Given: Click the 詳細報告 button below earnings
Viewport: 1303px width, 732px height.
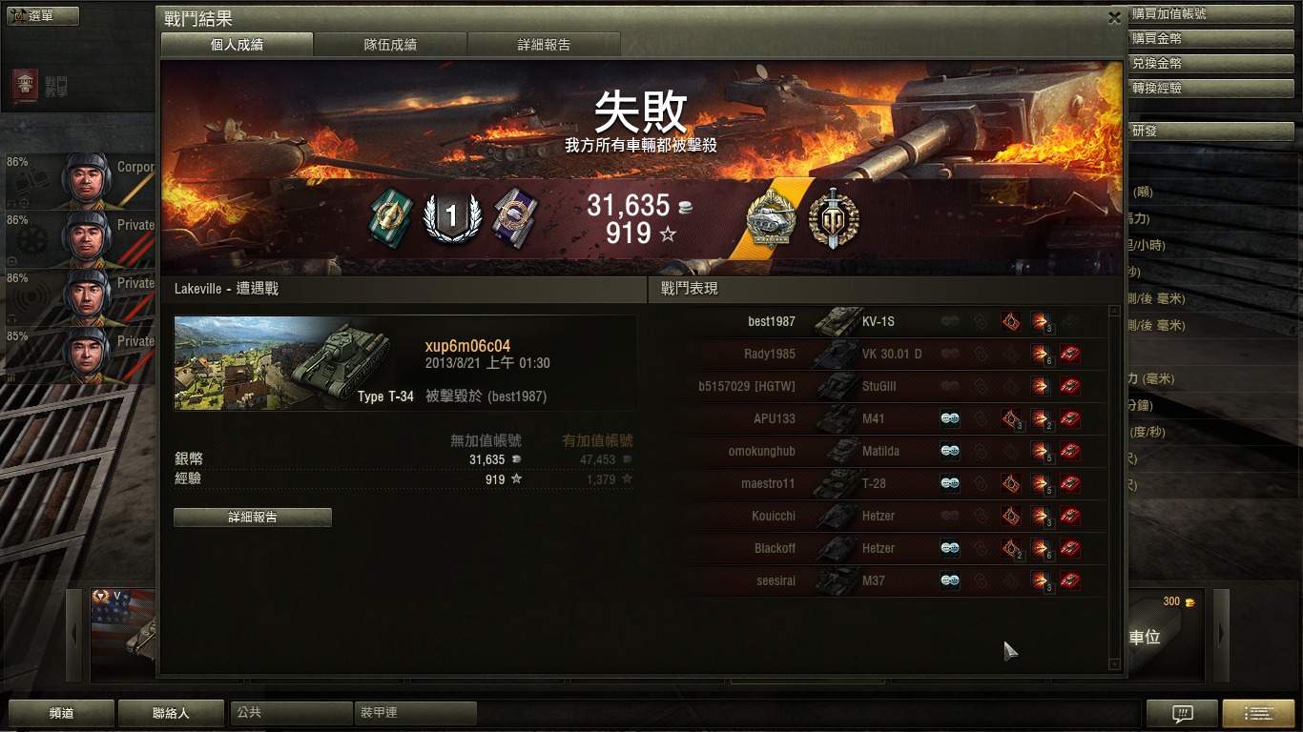Looking at the screenshot, I should tap(253, 518).
